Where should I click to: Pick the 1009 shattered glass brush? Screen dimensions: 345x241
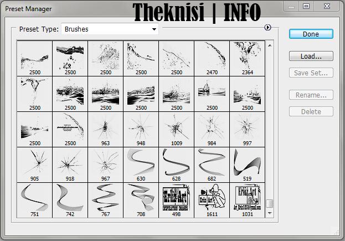(x=177, y=129)
